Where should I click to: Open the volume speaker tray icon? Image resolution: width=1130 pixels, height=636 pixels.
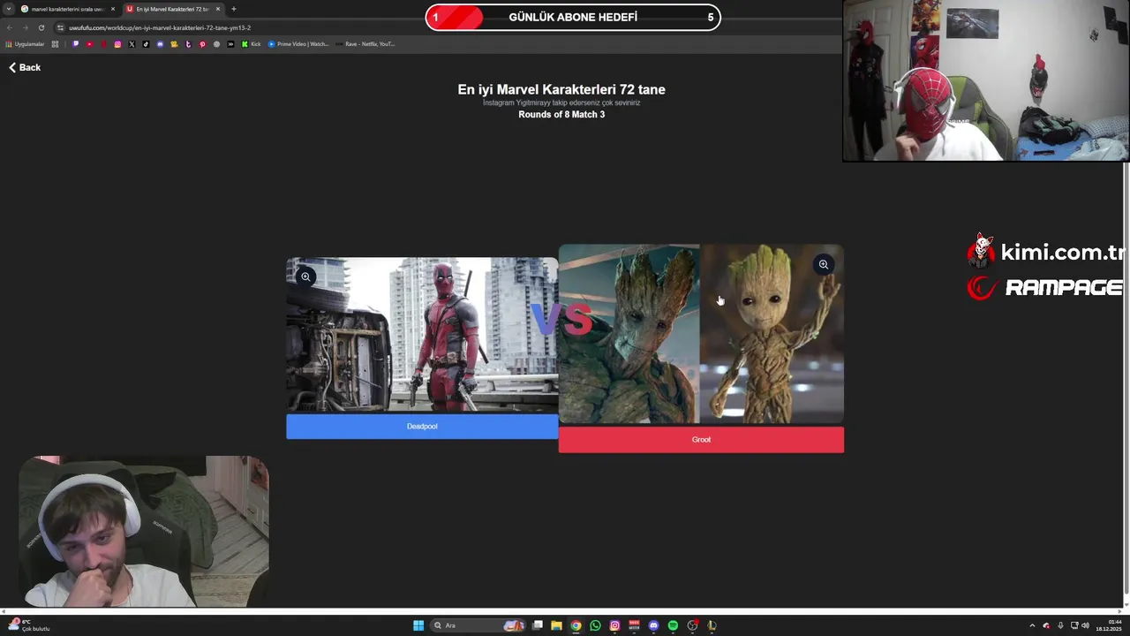pos(1086,625)
